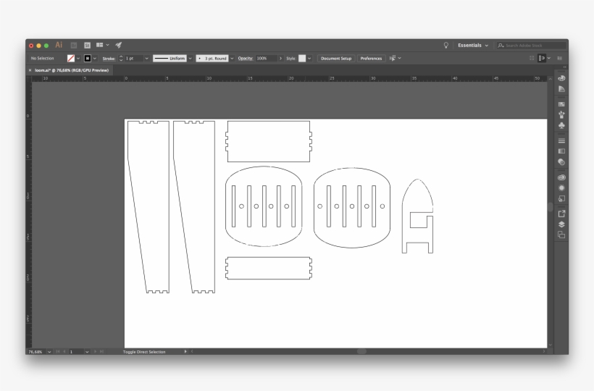Viewport: 594px width, 391px height.
Task: Click the artboard number field
Action: tap(76, 352)
